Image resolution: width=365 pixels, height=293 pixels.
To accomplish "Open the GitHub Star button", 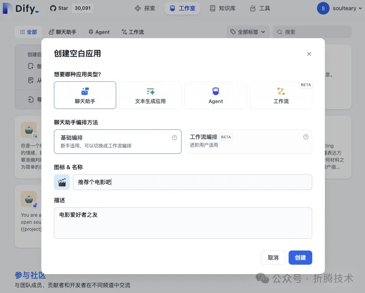I will [x=59, y=8].
